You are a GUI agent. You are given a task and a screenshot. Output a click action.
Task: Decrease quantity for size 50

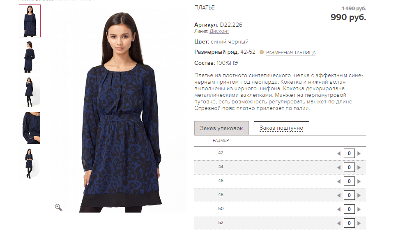point(339,209)
